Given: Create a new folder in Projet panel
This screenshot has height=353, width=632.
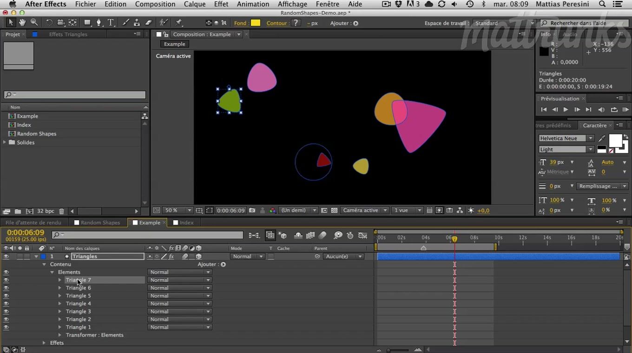Looking at the screenshot, I should (x=18, y=211).
